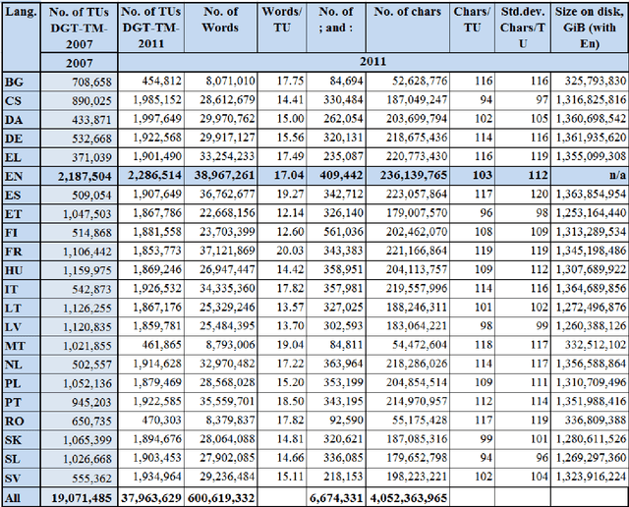Click the '2007' year subheader cell
629x507 pixels.
coord(79,61)
